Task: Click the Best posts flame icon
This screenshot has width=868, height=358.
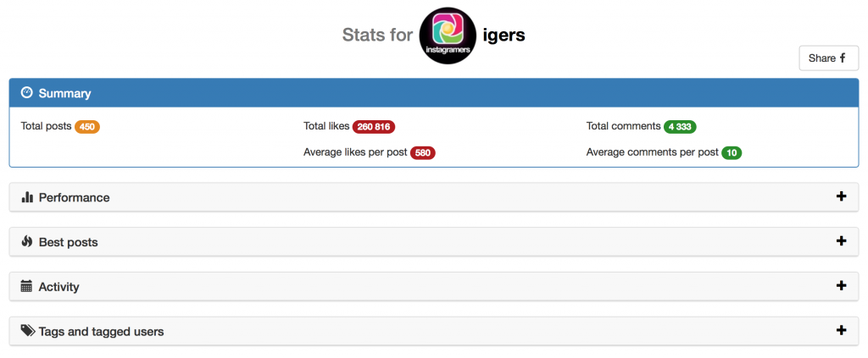Action: click(x=27, y=242)
